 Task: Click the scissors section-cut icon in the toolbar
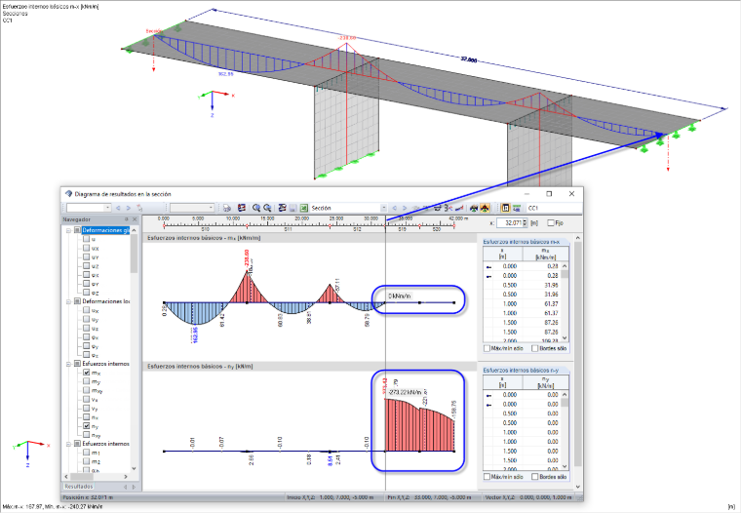tap(448, 208)
